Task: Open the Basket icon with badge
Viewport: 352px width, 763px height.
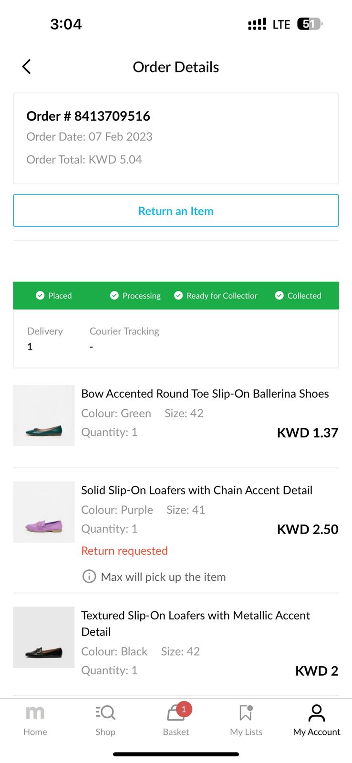Action: coord(176,713)
